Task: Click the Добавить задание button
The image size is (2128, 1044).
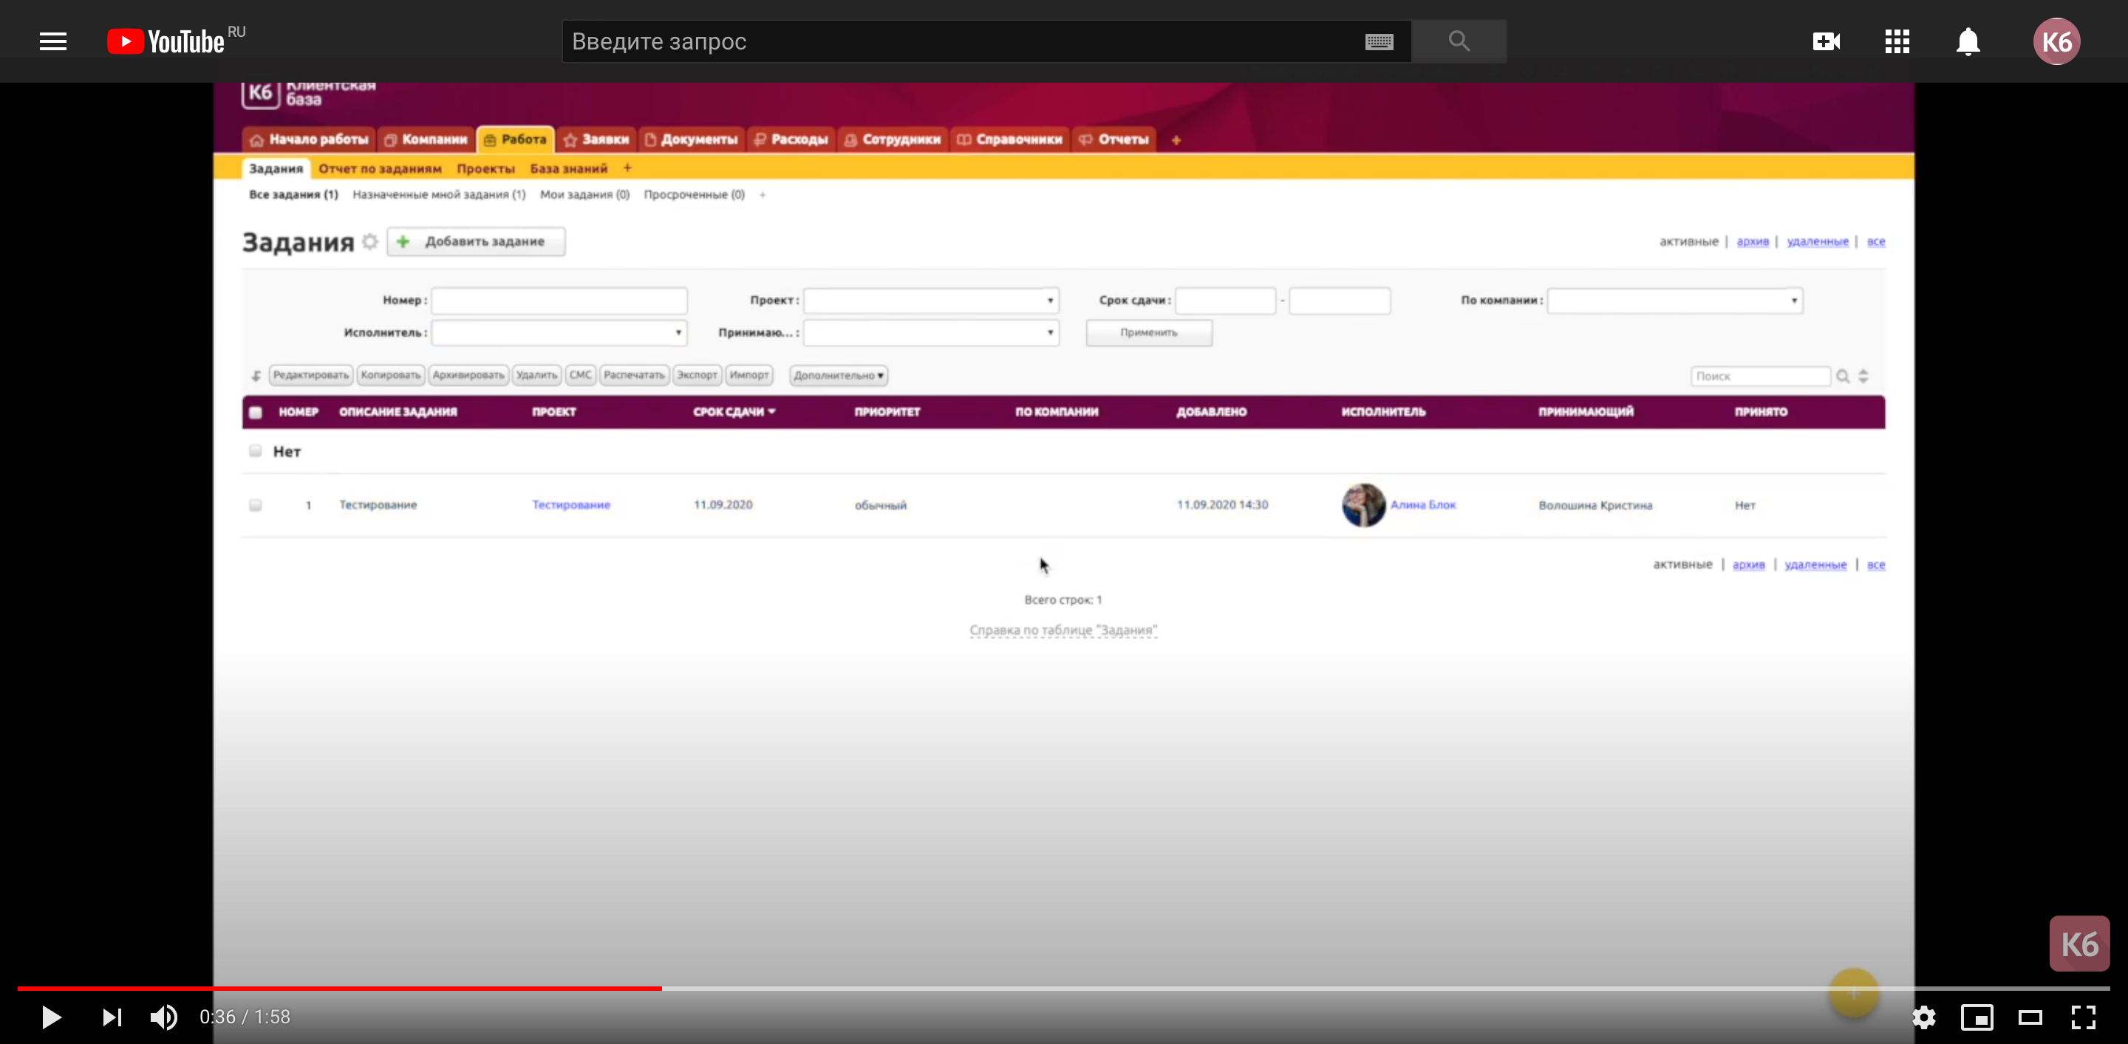Action: 476,242
